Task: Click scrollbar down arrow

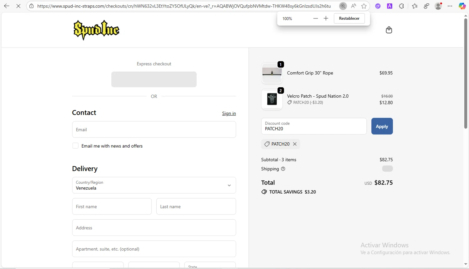Action: pos(466,265)
